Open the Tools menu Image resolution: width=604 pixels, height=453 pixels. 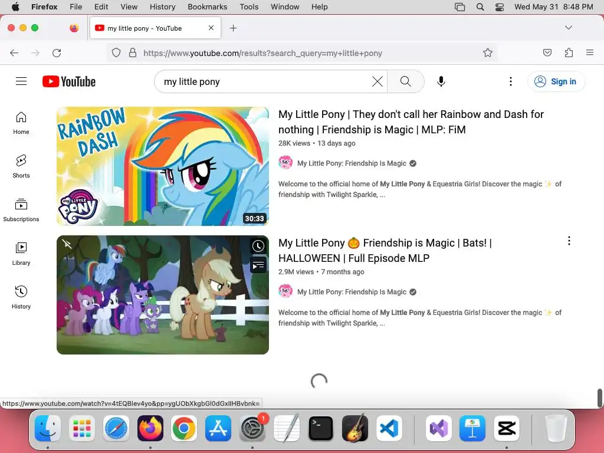click(x=249, y=6)
